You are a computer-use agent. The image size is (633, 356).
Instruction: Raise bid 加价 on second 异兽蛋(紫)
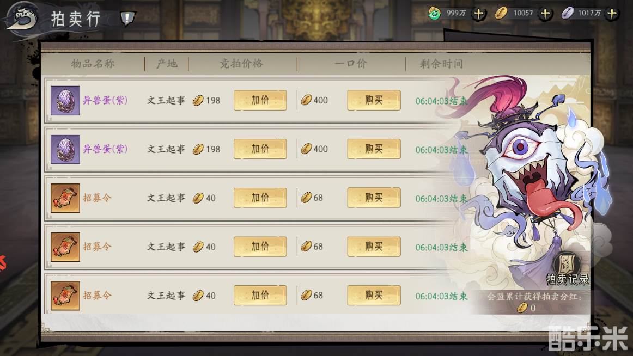[260, 149]
